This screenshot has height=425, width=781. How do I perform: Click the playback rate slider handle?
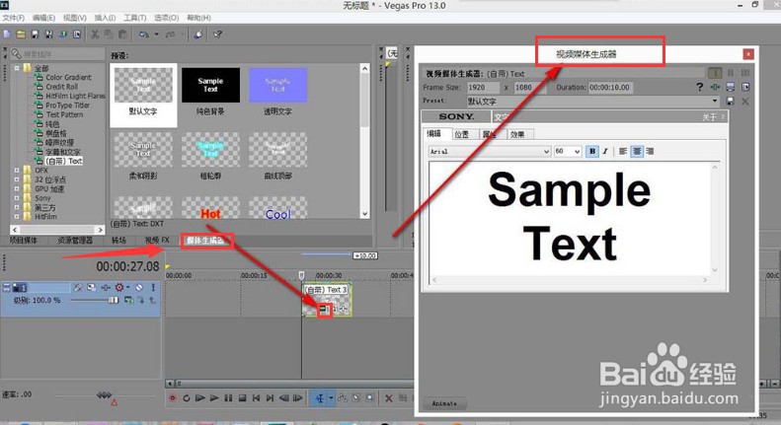click(104, 395)
